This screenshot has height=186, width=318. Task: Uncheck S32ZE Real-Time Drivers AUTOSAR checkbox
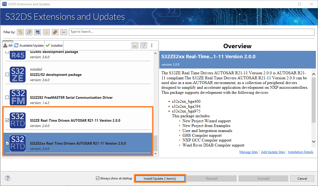click(7, 120)
